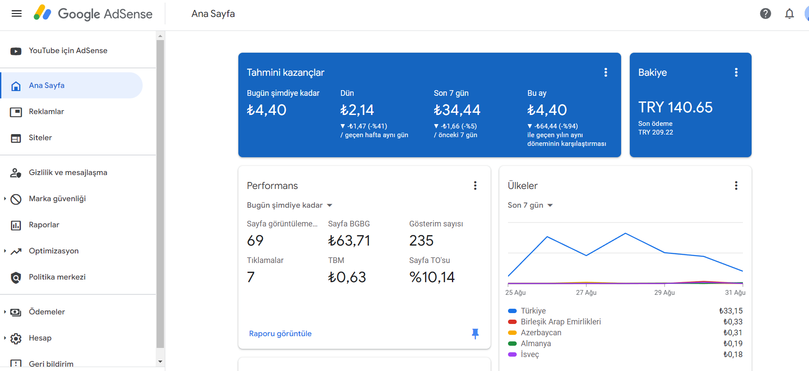Expand the Ödemeler sidebar section
809x371 pixels.
click(5, 312)
